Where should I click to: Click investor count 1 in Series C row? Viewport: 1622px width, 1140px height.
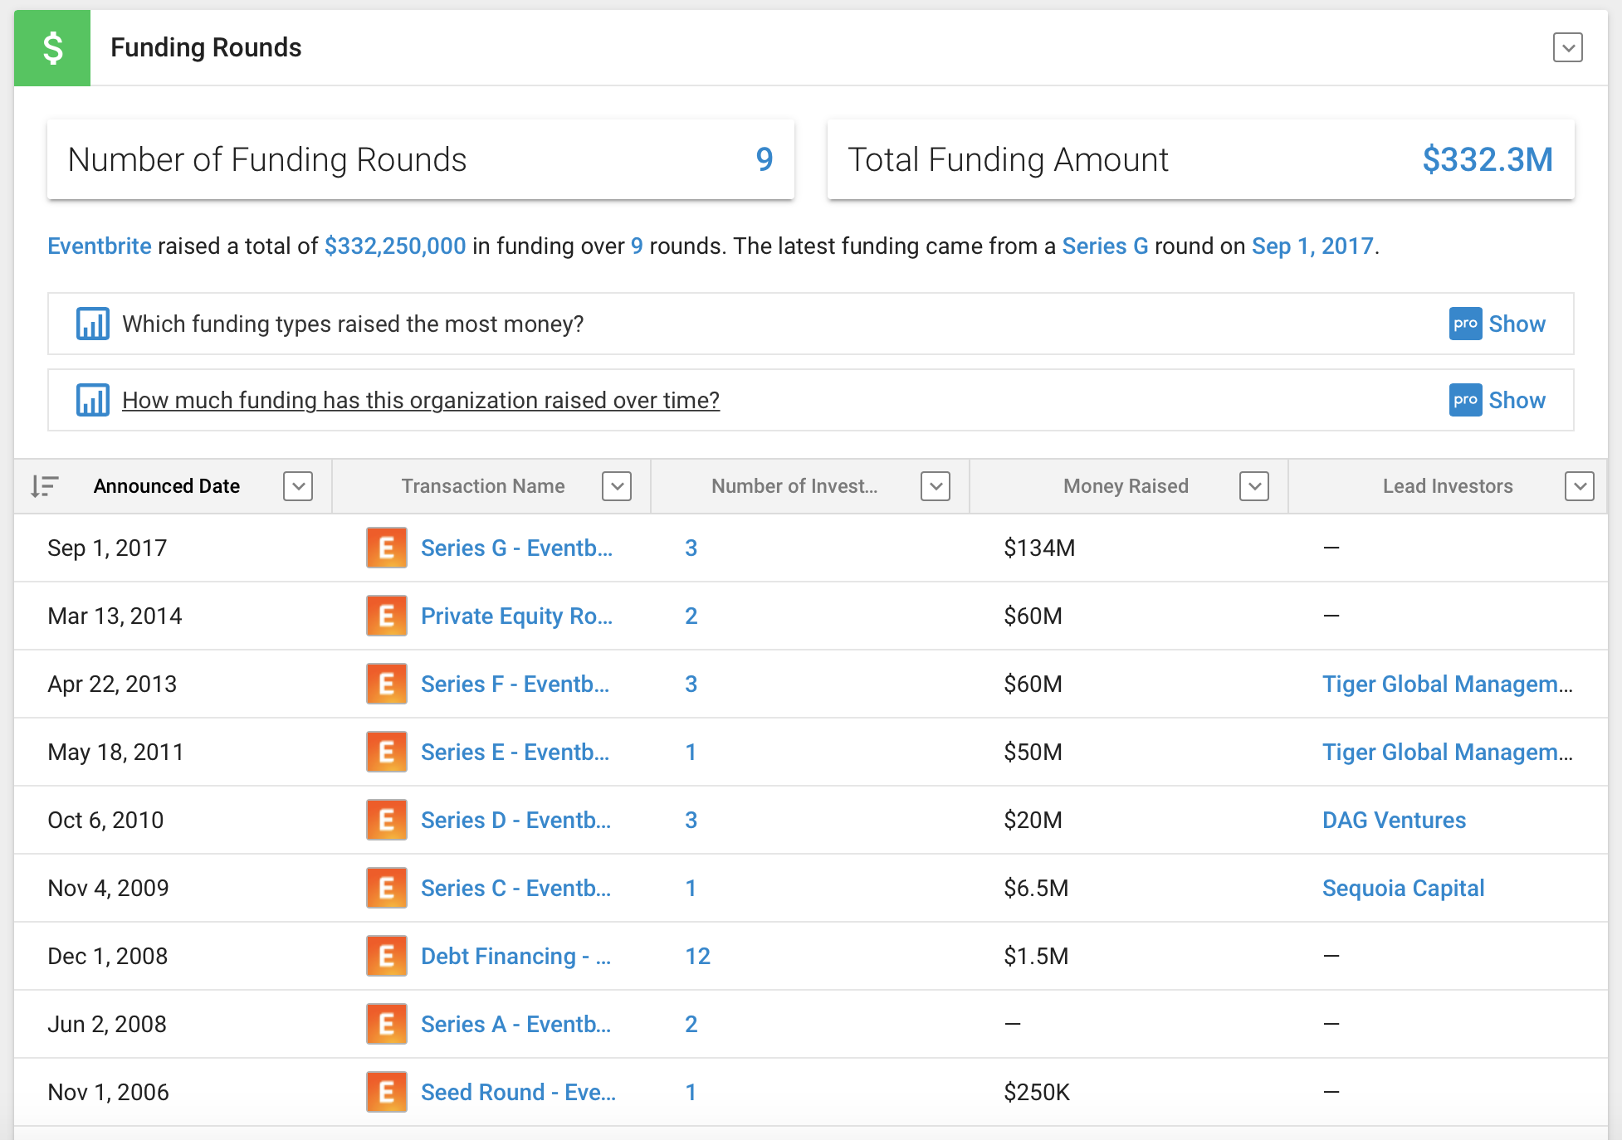[691, 888]
